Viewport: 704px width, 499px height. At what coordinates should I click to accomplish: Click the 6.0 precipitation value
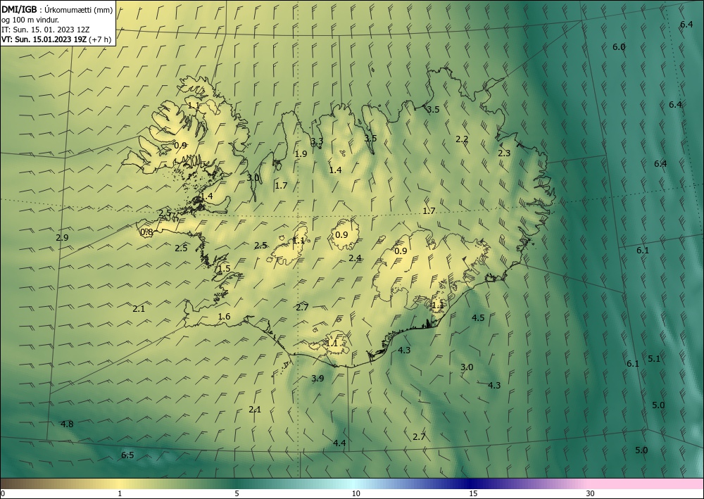point(619,47)
